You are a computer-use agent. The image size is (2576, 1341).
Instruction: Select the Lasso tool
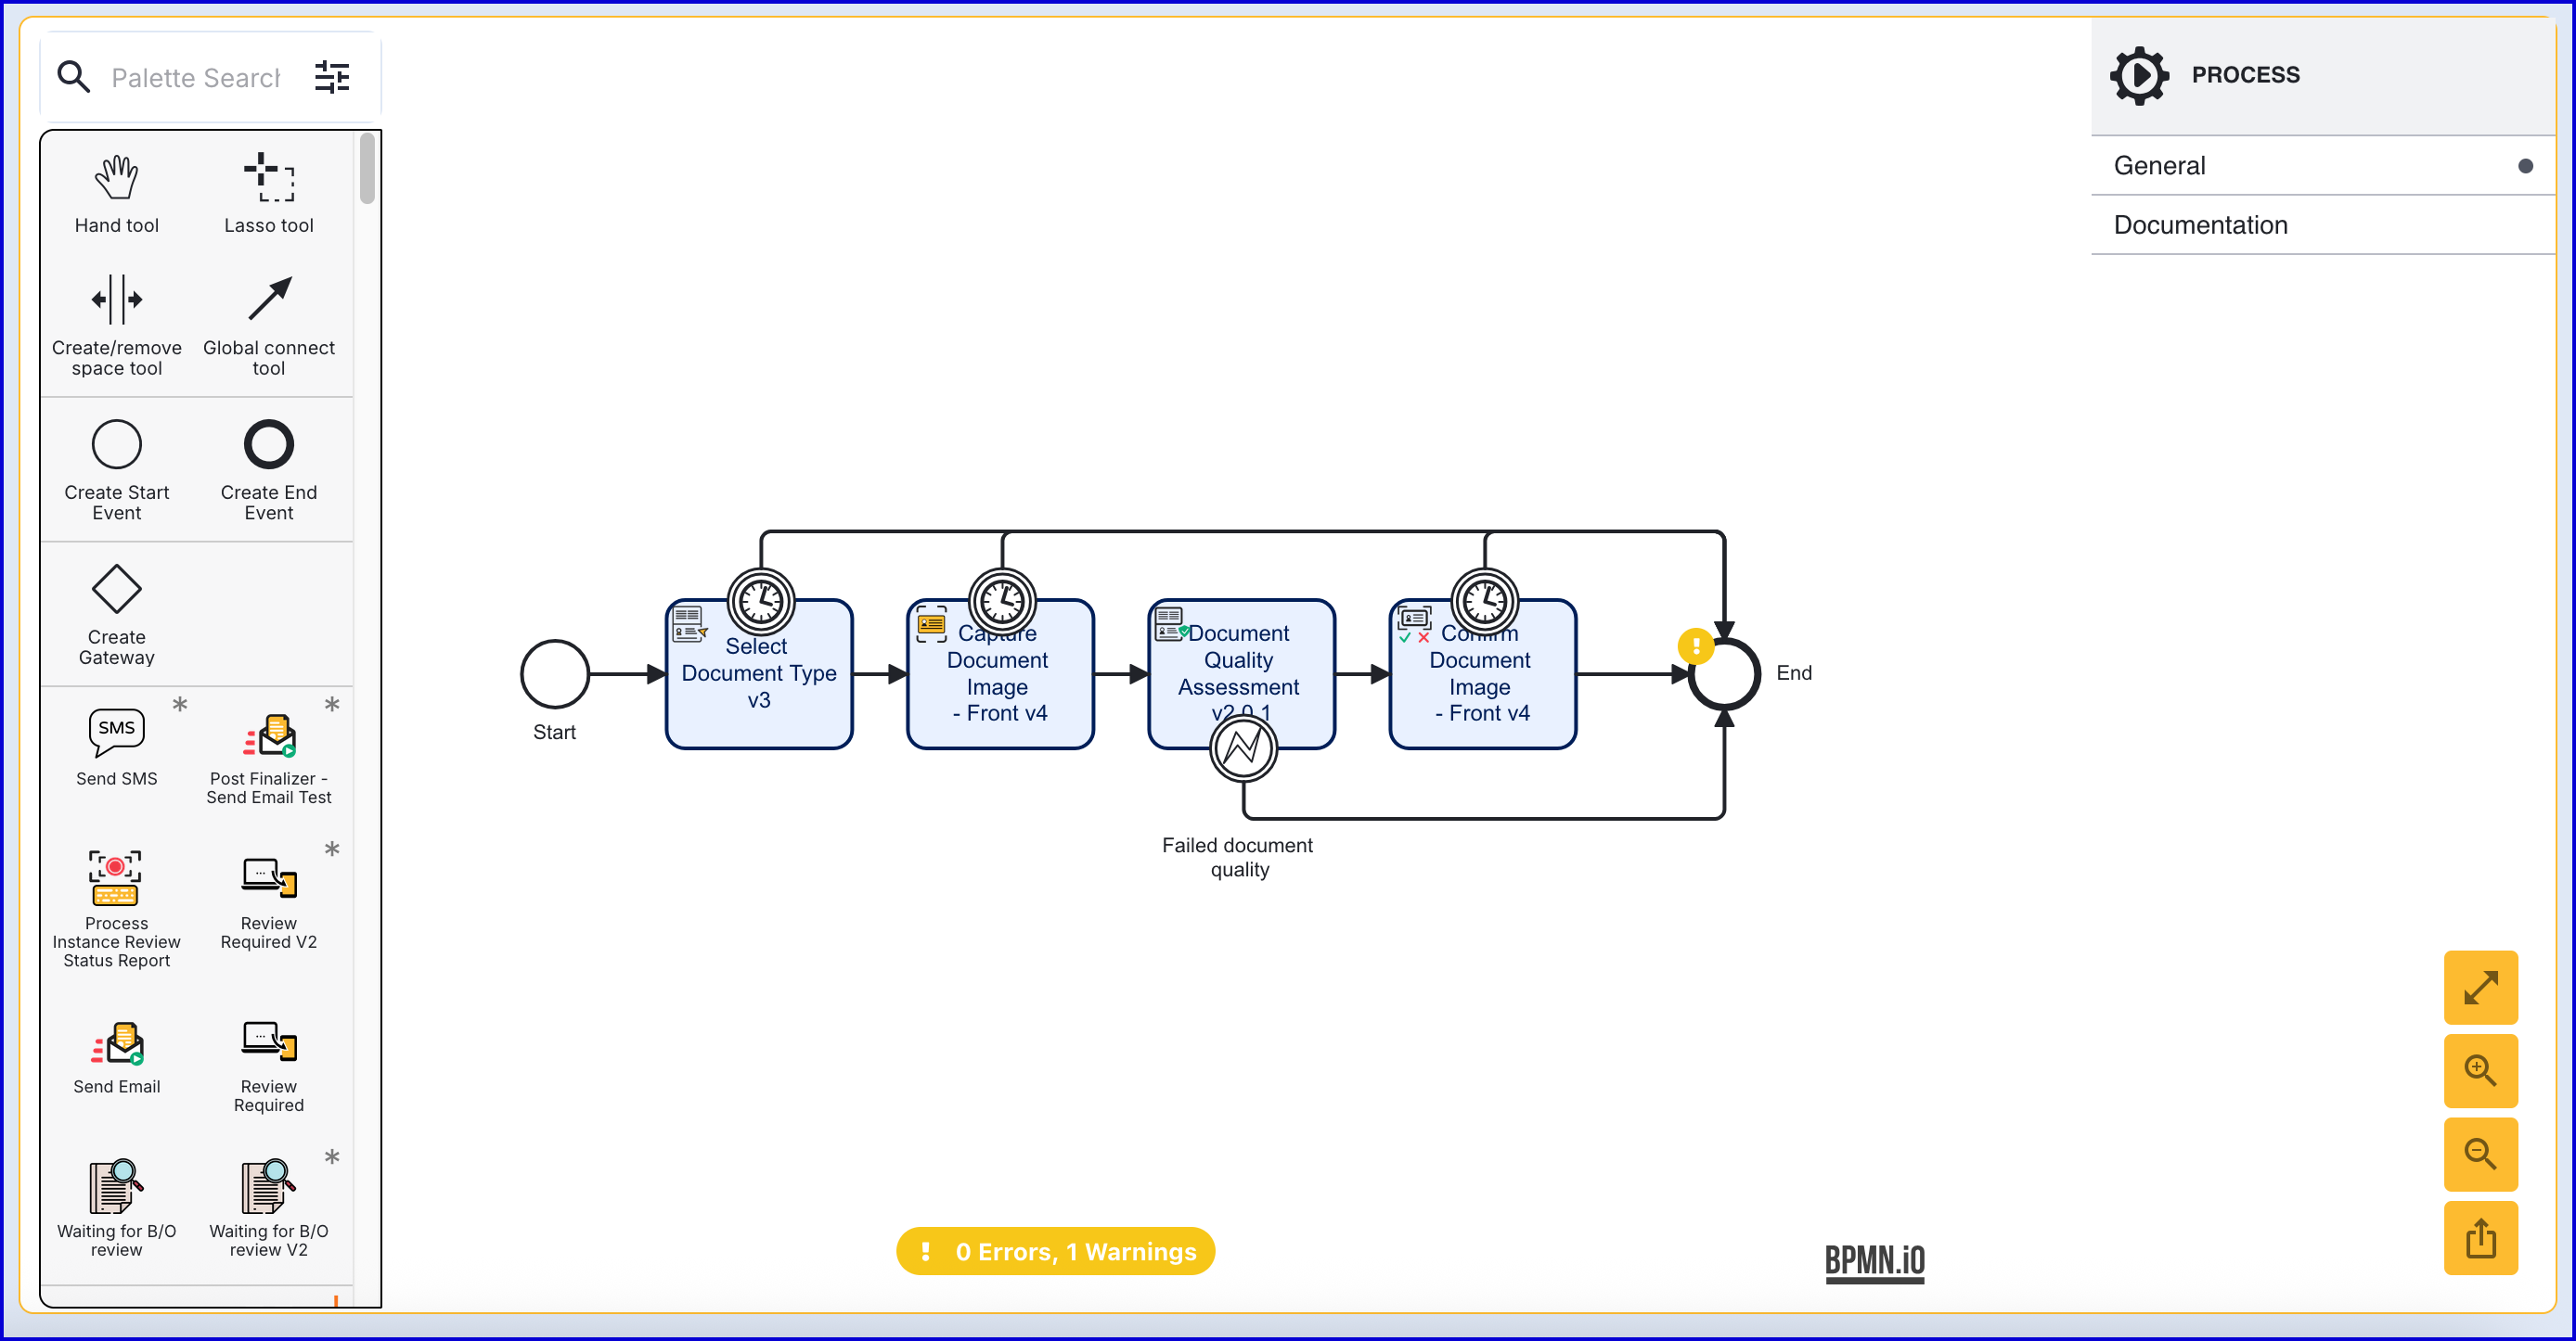(x=268, y=181)
